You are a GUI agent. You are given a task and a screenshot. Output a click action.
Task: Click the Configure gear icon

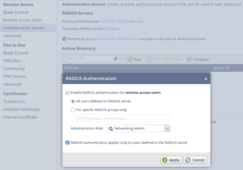[189, 59]
